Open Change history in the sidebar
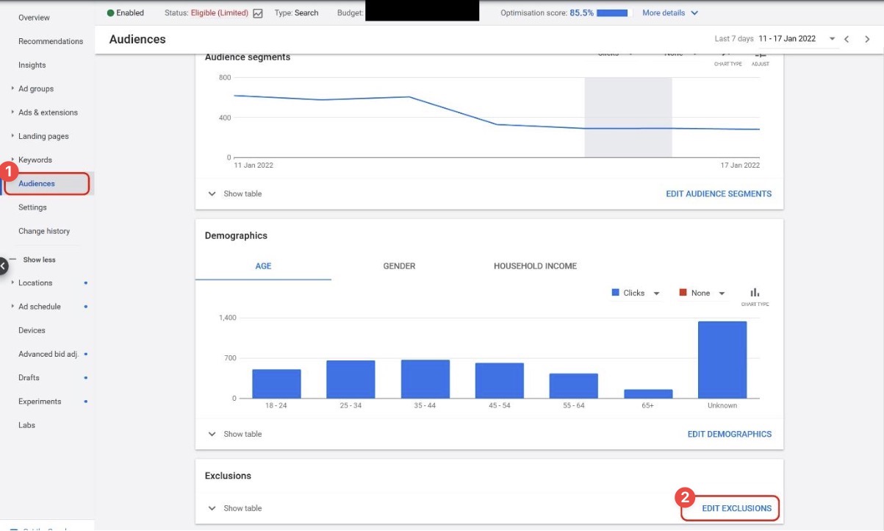The height and width of the screenshot is (531, 884). tap(46, 230)
